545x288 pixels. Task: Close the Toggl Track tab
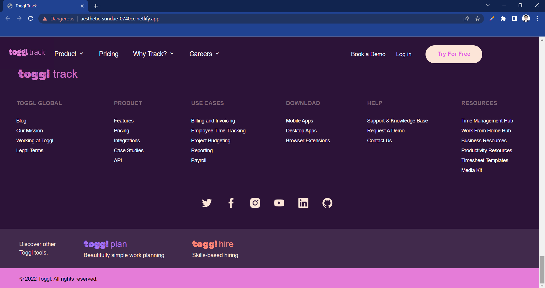82,6
